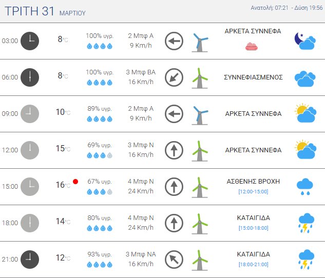Open the [12:00-15:00] rain period link
Screen dimensions: 325x278
(x=253, y=192)
